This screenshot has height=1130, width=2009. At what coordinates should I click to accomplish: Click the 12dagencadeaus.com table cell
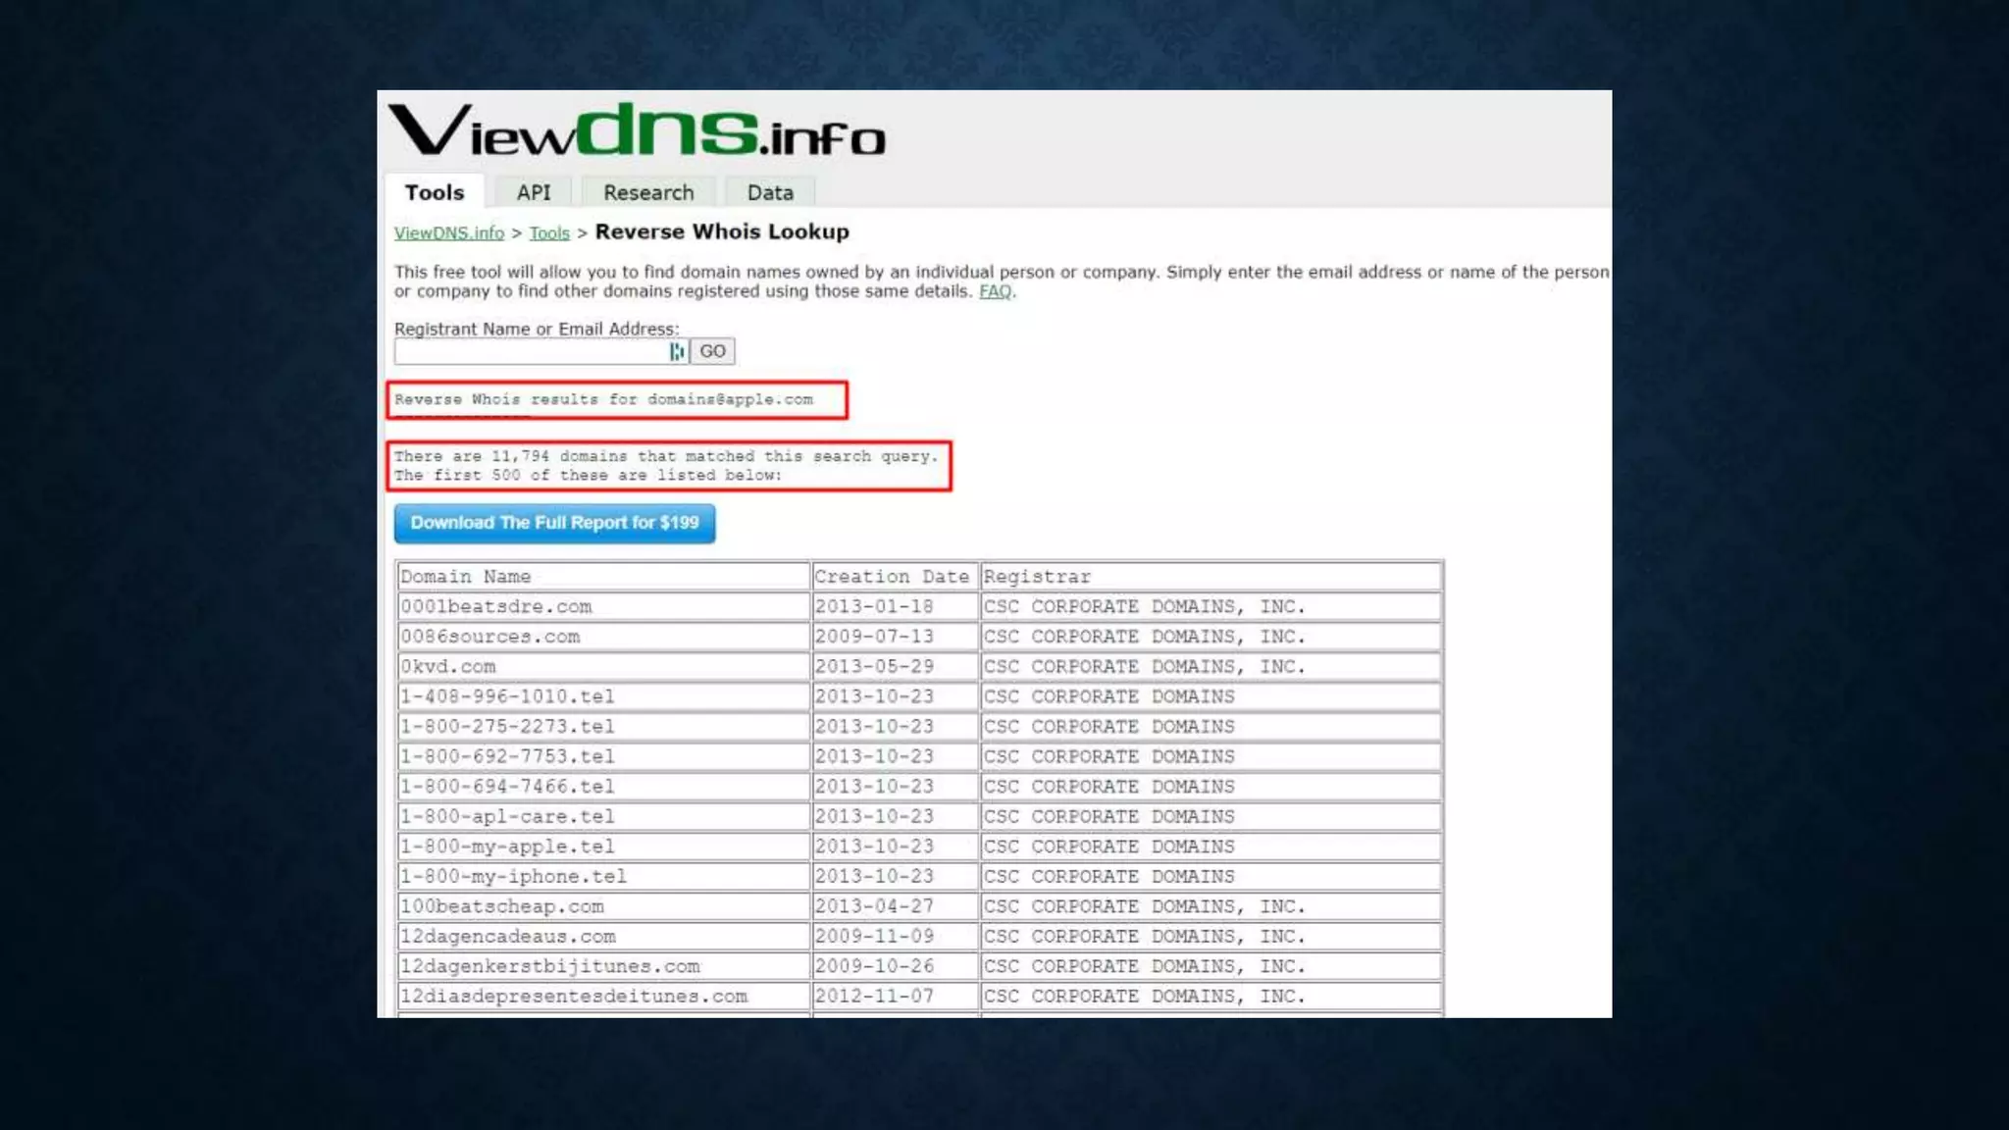pos(508,937)
